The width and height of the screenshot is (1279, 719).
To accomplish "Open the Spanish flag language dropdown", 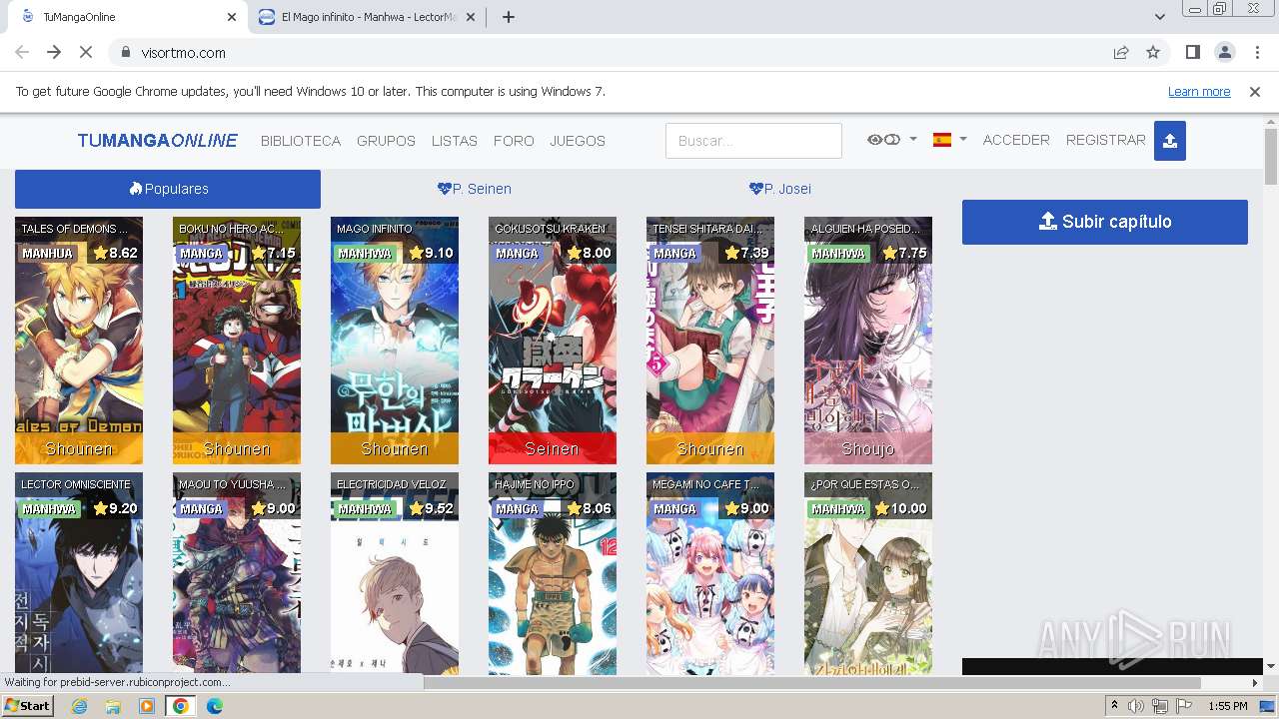I will [949, 140].
